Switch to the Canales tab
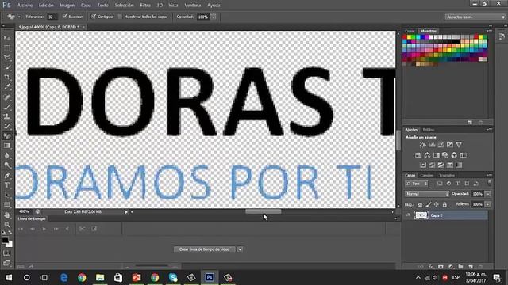The height and width of the screenshot is (285, 508). [x=427, y=175]
